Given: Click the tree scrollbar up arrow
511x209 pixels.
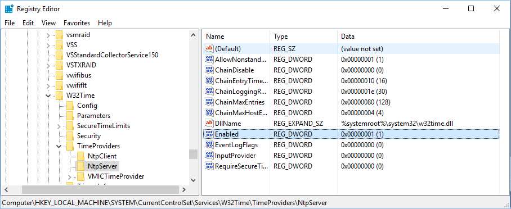Looking at the screenshot, I should 193,35.
